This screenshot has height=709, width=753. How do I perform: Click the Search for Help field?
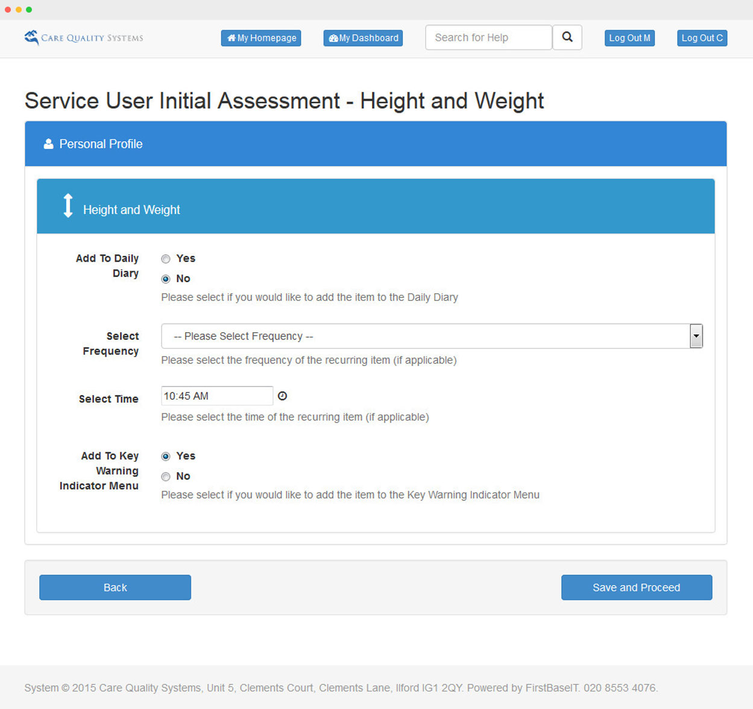[x=488, y=37]
